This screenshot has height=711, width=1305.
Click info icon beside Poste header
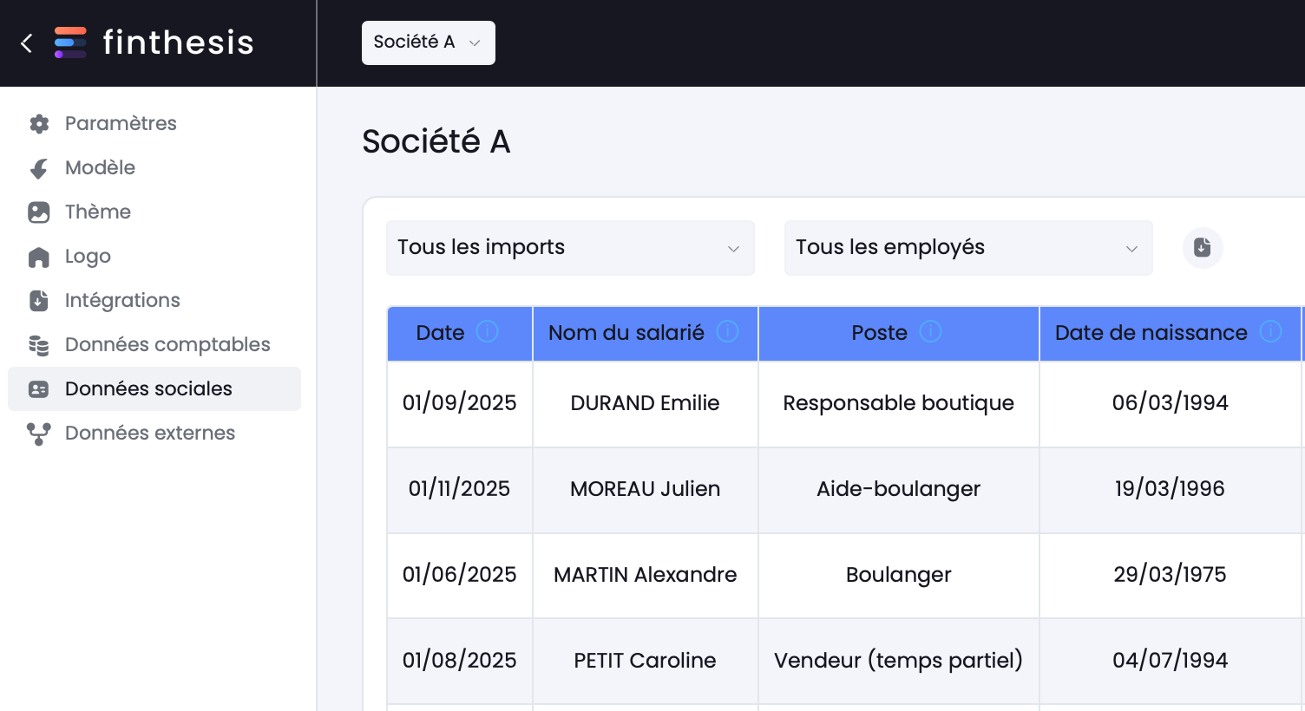tap(930, 331)
